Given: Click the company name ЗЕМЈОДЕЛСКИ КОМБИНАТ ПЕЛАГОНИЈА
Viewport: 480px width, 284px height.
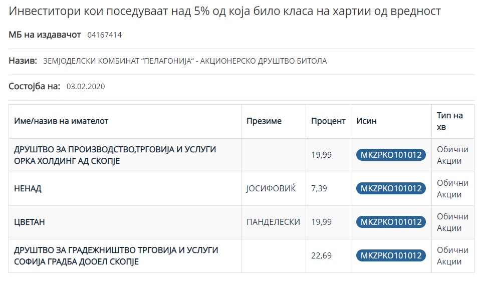Looking at the screenshot, I should tap(185, 61).
